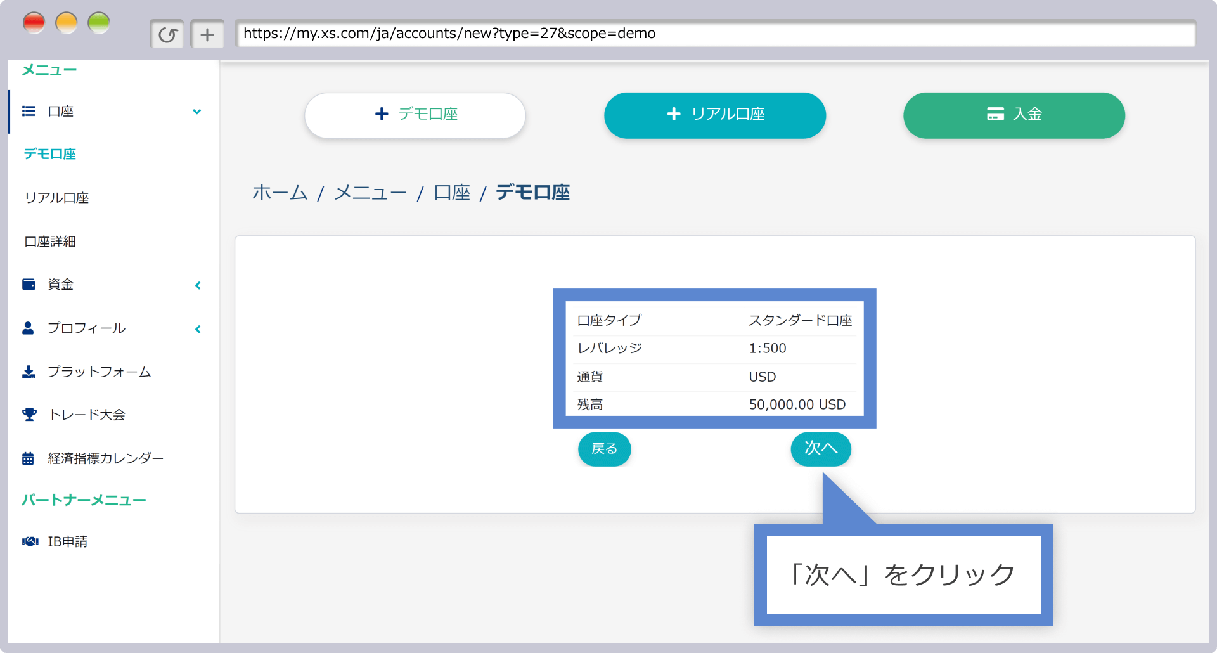
Task: Click the 資金 wallet icon
Action: 29,284
